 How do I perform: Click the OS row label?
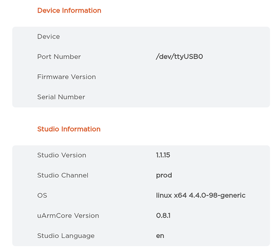(x=42, y=195)
